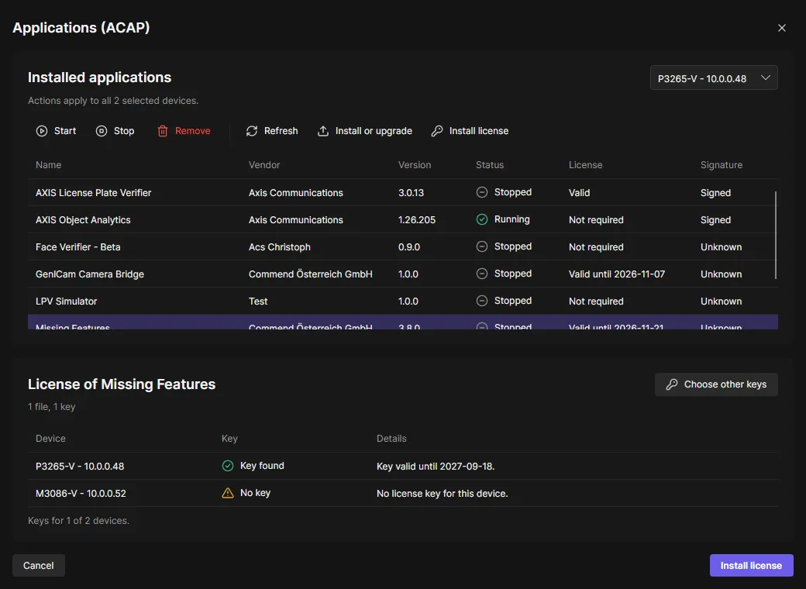Sort applications by the Name column header
Screen dimensions: 806x589
tap(48, 165)
